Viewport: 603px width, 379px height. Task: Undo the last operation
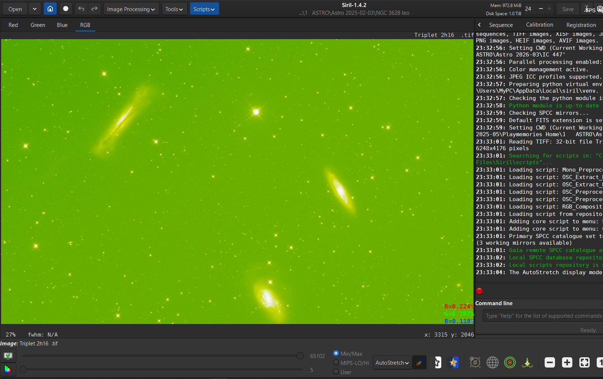tap(81, 9)
